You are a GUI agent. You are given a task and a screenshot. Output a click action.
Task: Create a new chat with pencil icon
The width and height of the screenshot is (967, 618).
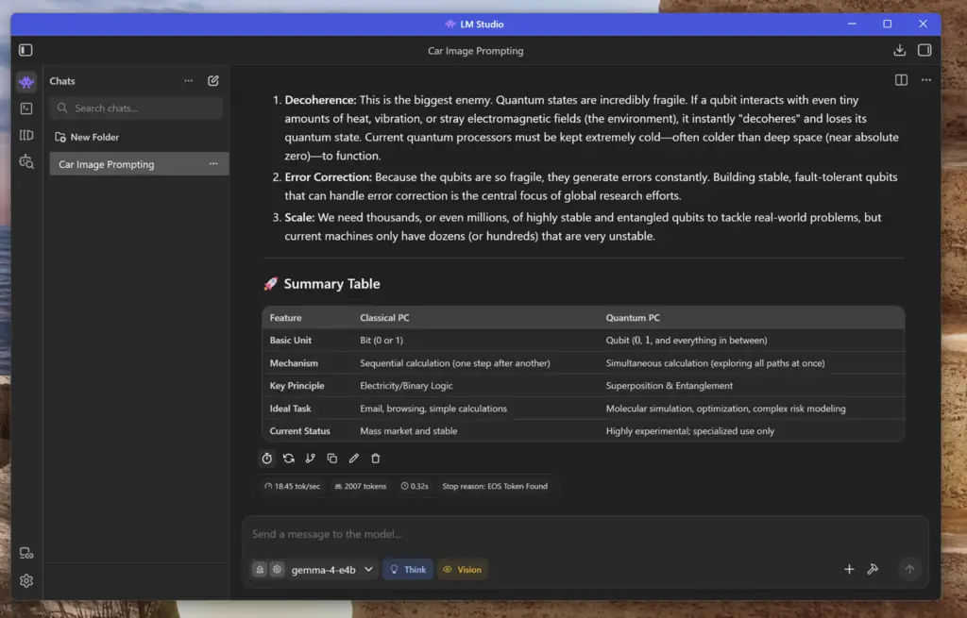213,81
